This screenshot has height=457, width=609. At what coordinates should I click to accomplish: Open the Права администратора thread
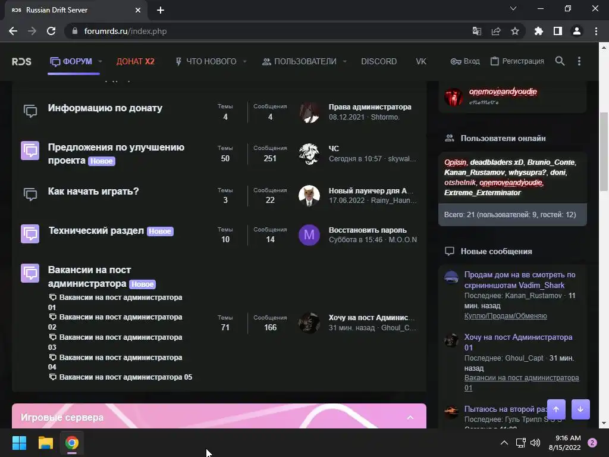[x=370, y=107]
